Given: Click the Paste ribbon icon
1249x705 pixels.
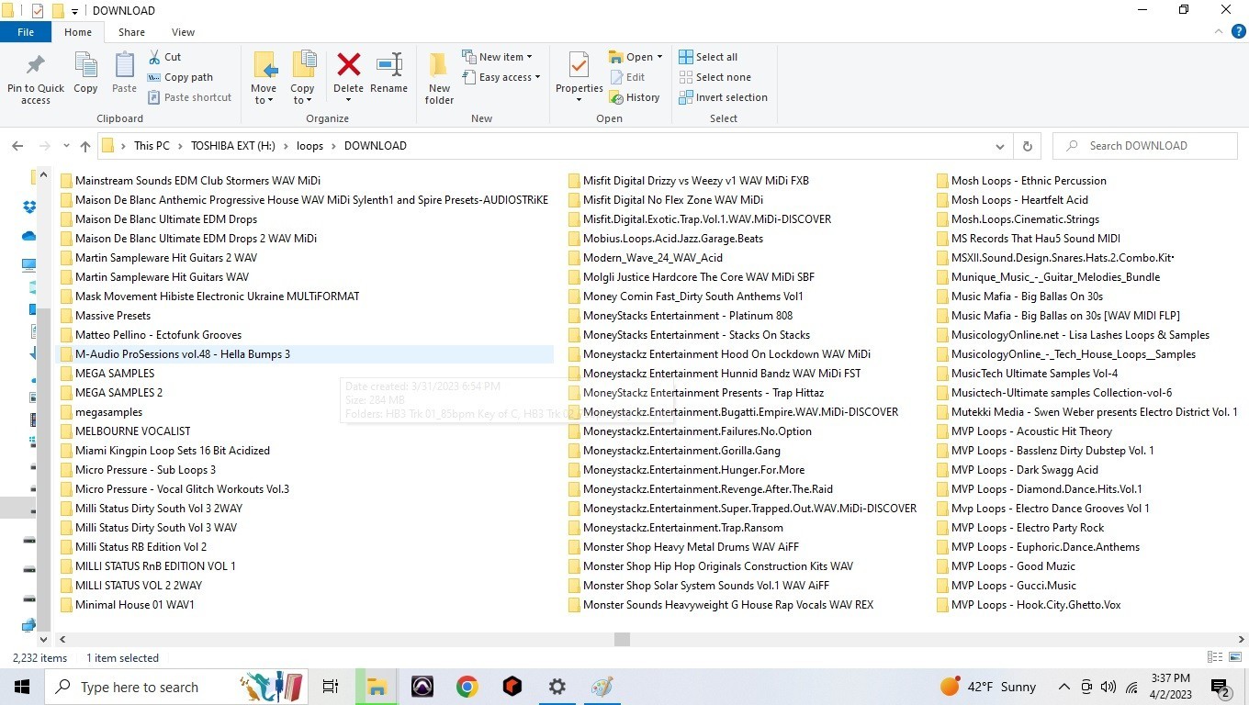Looking at the screenshot, I should point(124,73).
